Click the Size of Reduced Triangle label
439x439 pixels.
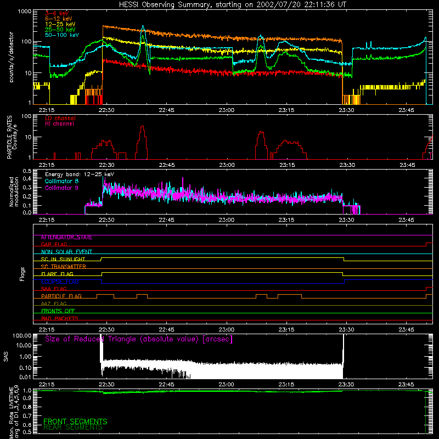139,339
